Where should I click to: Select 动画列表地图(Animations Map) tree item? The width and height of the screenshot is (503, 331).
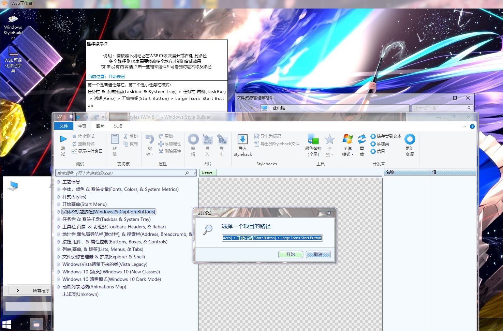(94, 287)
